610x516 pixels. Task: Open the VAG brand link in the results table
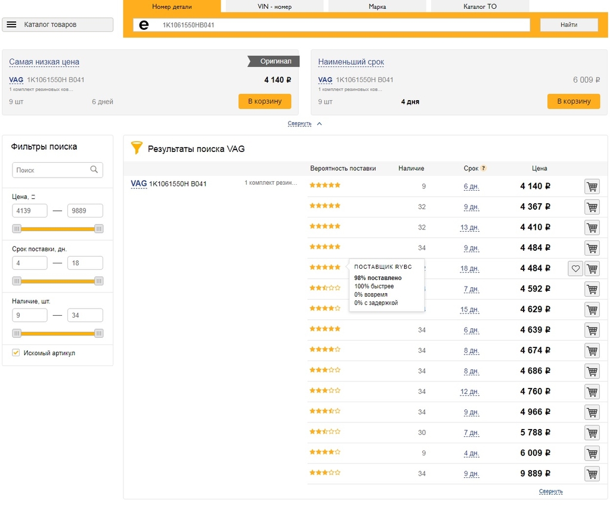tap(138, 184)
